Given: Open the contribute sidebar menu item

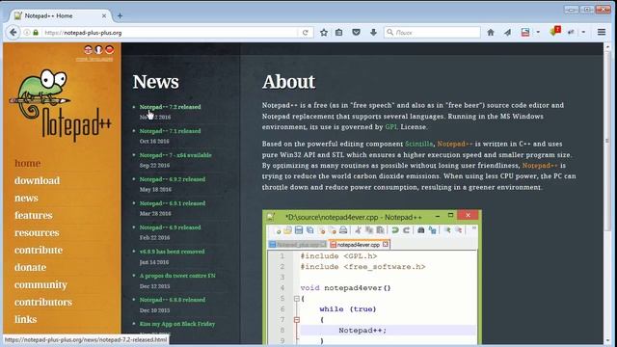Looking at the screenshot, I should [x=39, y=250].
